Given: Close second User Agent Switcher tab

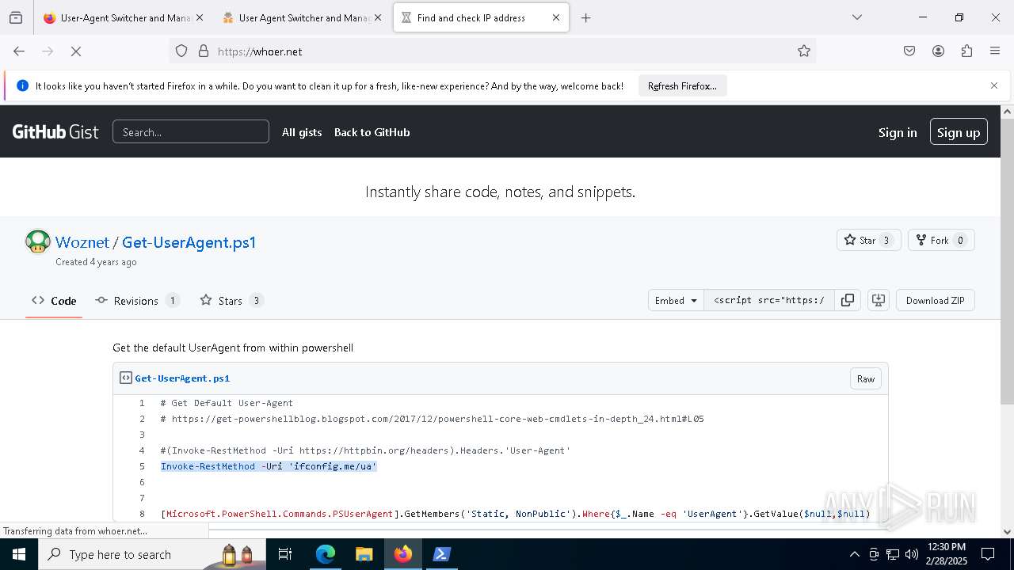Looking at the screenshot, I should point(378,17).
